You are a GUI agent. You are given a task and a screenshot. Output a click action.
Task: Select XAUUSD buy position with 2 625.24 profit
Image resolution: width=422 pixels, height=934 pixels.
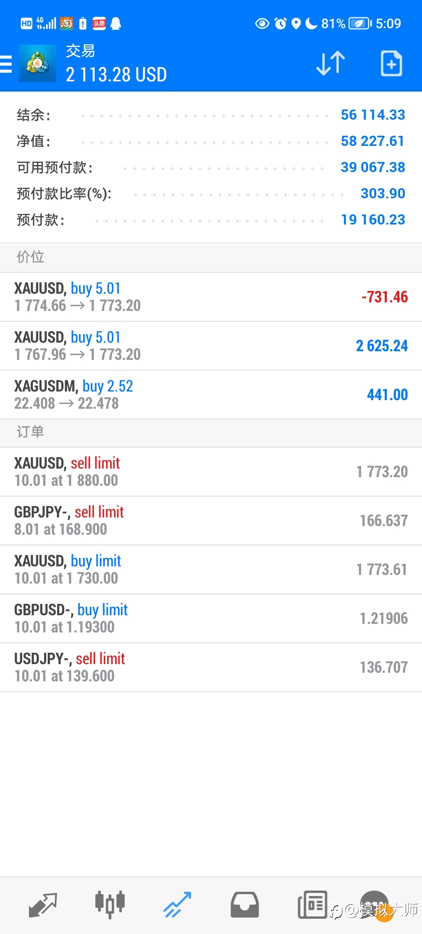tap(211, 346)
